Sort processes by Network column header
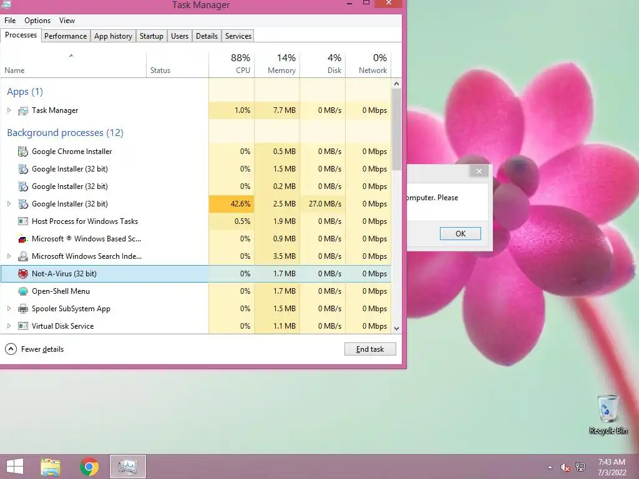The width and height of the screenshot is (639, 479). (x=368, y=64)
